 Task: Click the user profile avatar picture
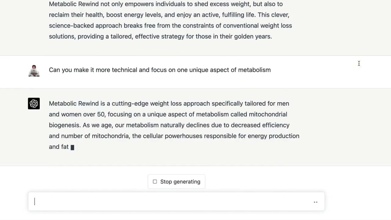[34, 71]
